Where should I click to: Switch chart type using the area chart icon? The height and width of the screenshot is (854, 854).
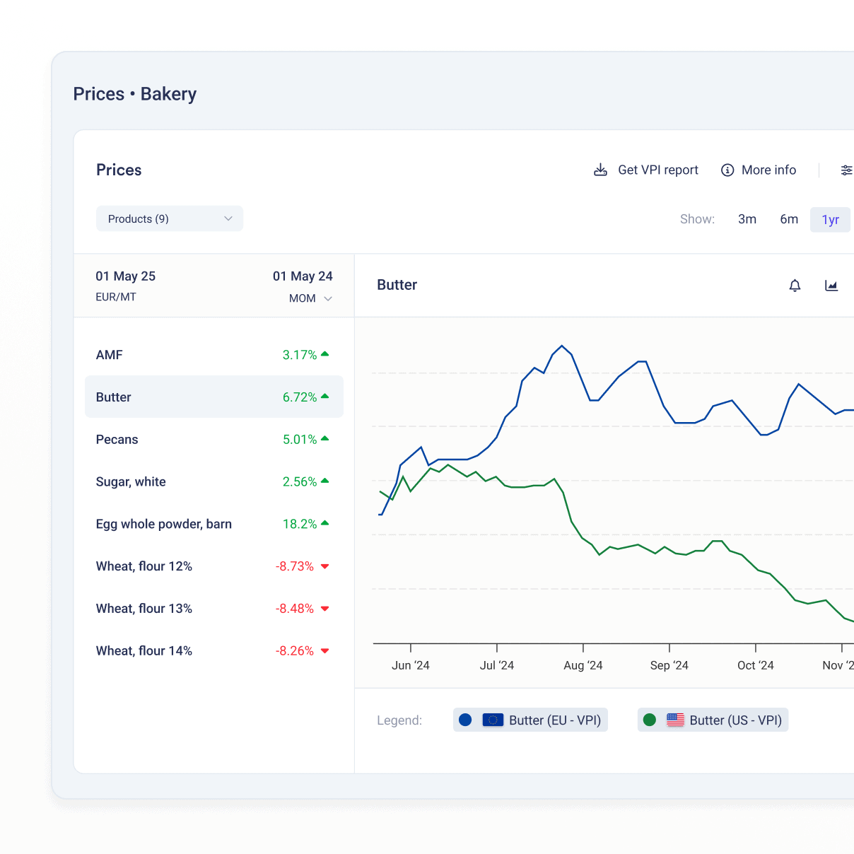(x=831, y=286)
